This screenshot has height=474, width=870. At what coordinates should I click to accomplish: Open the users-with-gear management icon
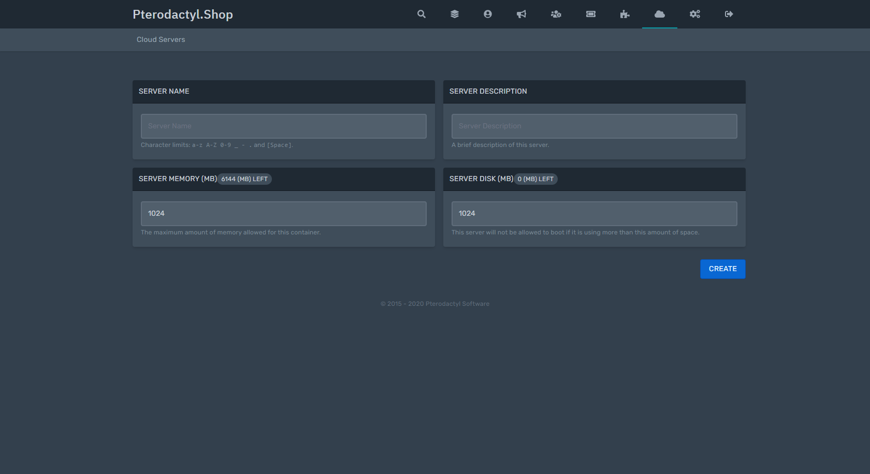pyautogui.click(x=556, y=14)
